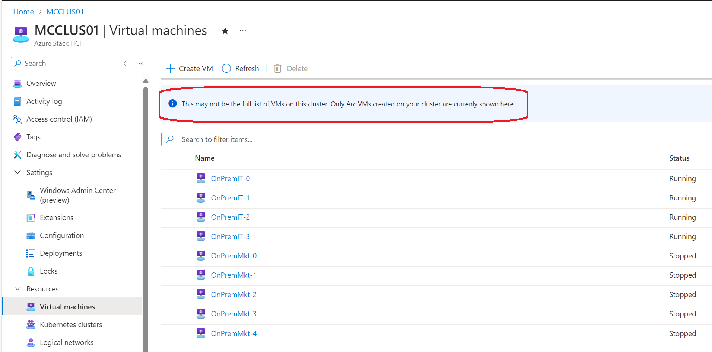Viewport: 712px width, 352px height.
Task: Navigate to Home via the breadcrumb link
Action: pyautogui.click(x=23, y=12)
